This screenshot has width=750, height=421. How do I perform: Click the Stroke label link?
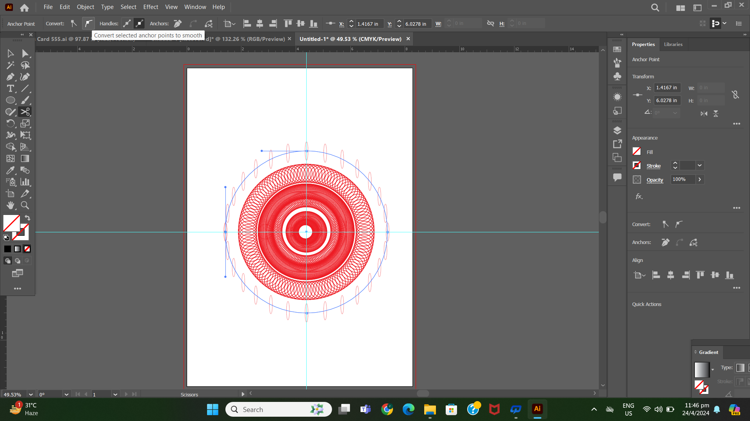pos(654,166)
